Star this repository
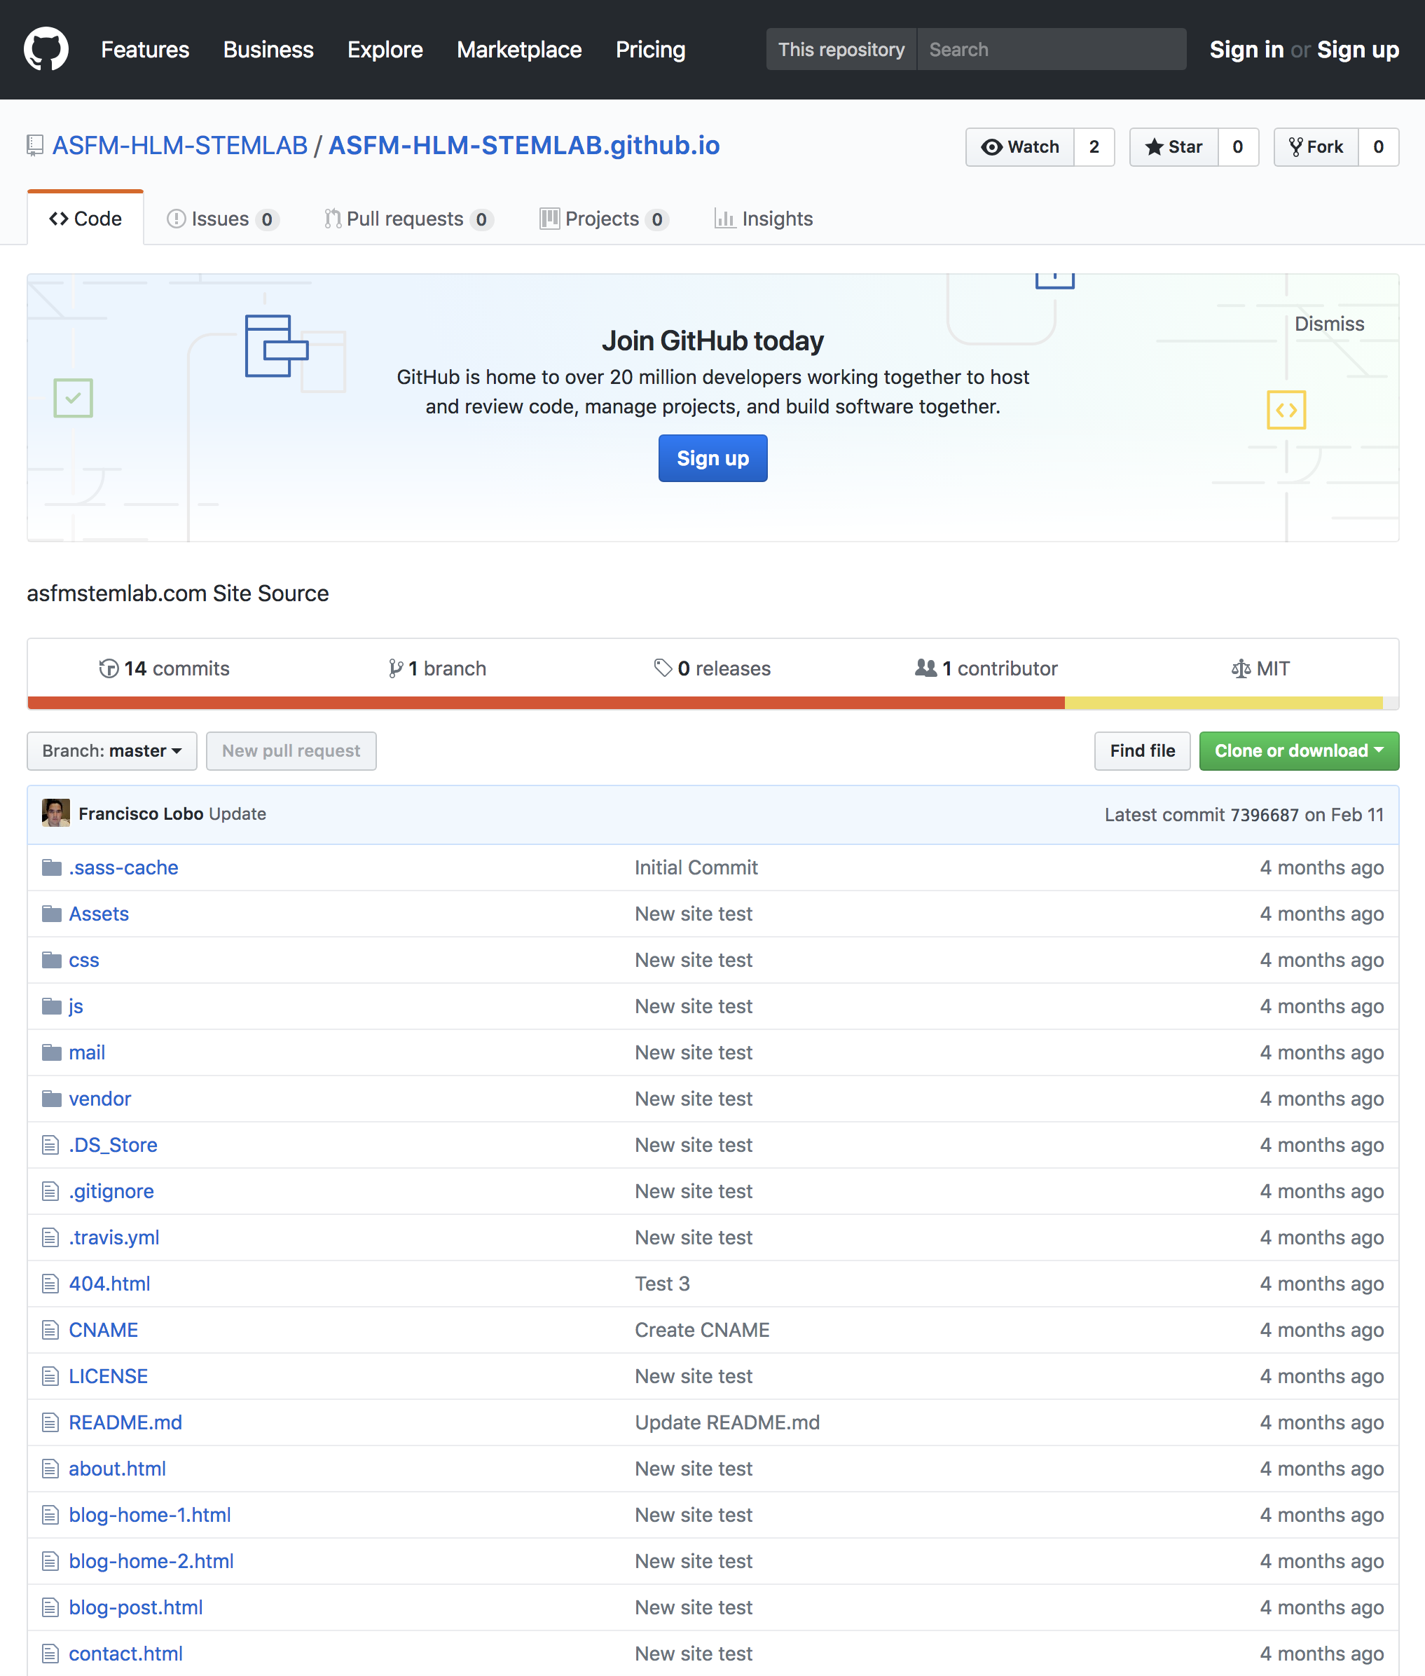This screenshot has height=1676, width=1425. [x=1173, y=147]
